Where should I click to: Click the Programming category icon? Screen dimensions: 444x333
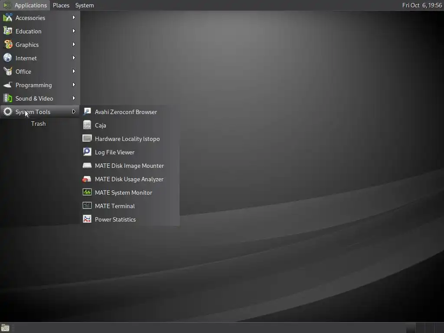tap(8, 85)
